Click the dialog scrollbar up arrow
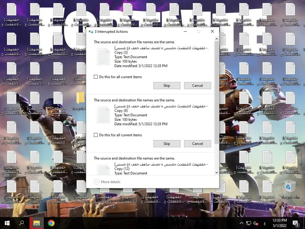 (x=217, y=39)
